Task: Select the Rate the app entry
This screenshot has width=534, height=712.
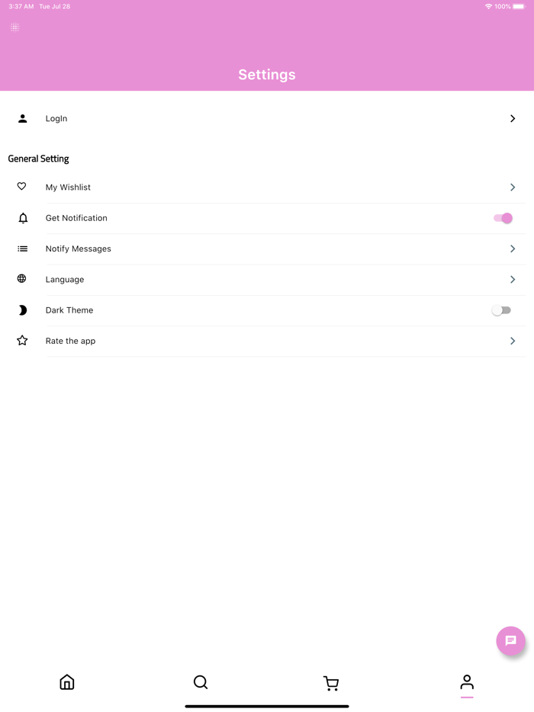Action: [x=71, y=341]
